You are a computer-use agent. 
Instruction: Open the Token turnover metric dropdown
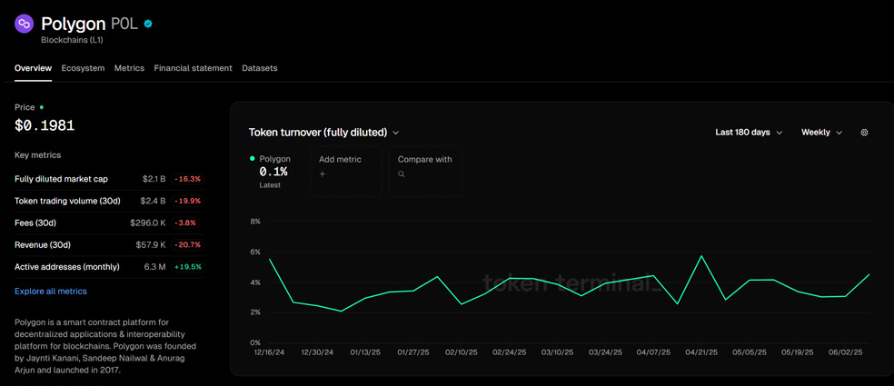323,133
